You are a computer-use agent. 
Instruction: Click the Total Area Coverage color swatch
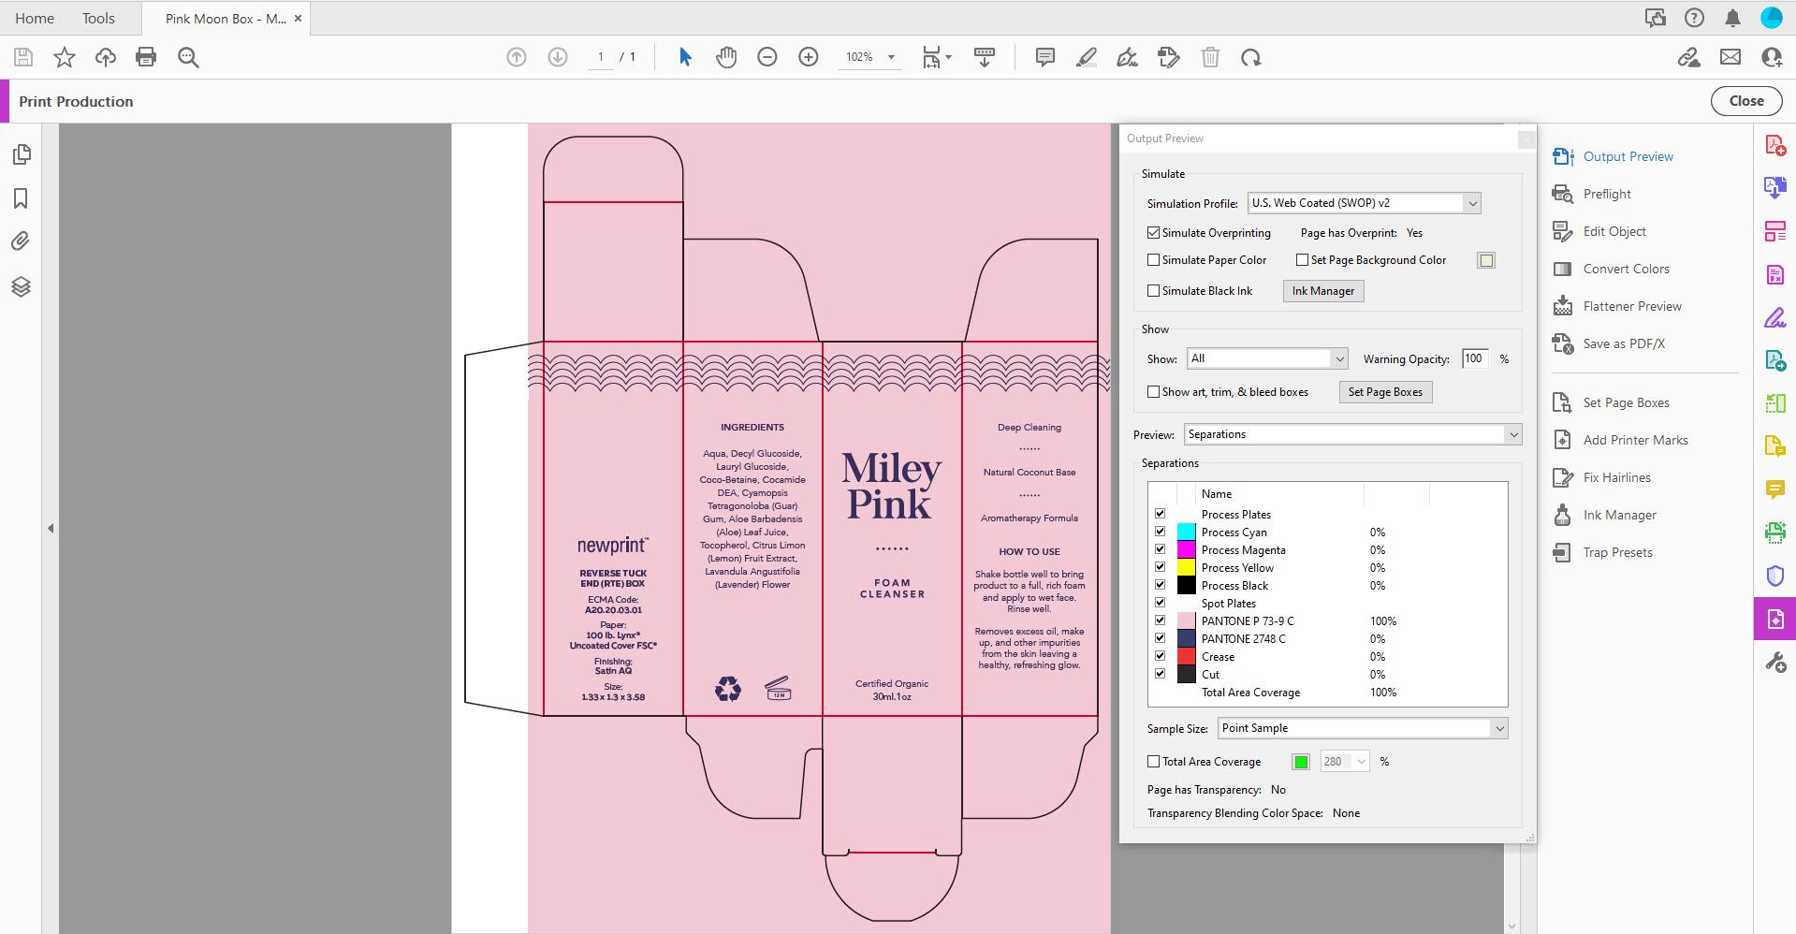pos(1300,761)
